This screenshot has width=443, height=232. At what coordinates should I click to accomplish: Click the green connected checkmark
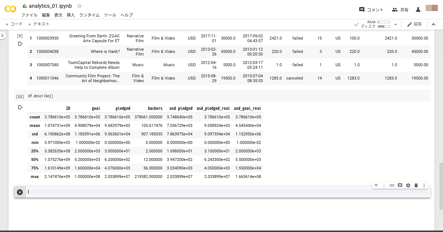[x=357, y=24]
